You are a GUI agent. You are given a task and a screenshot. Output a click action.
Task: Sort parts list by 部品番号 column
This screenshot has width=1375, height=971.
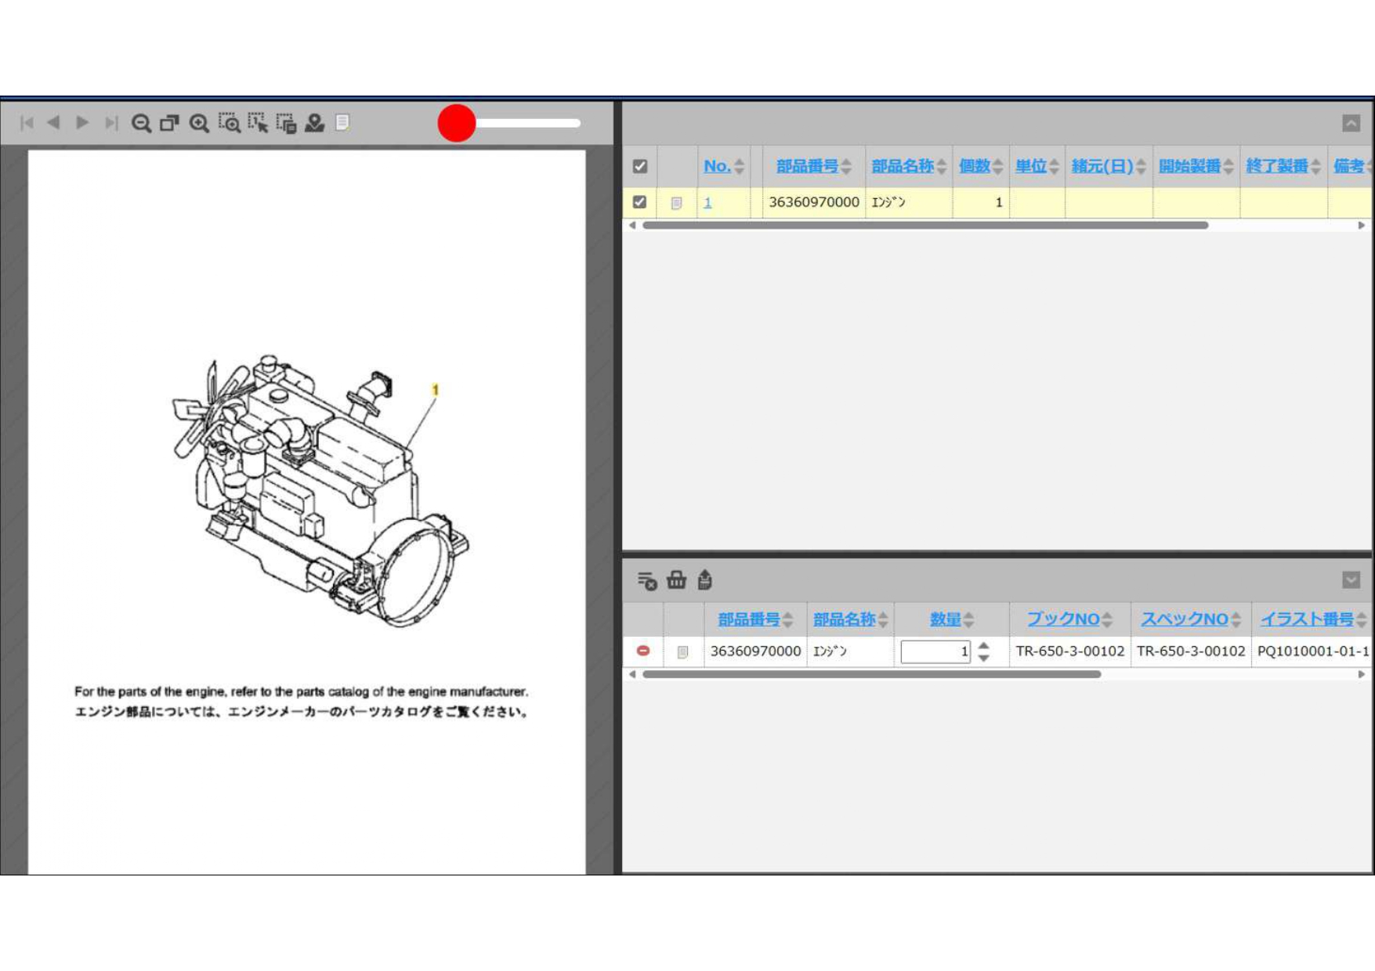pyautogui.click(x=807, y=166)
